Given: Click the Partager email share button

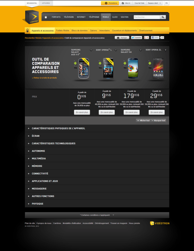Looking at the screenshot, I should pos(122,38).
